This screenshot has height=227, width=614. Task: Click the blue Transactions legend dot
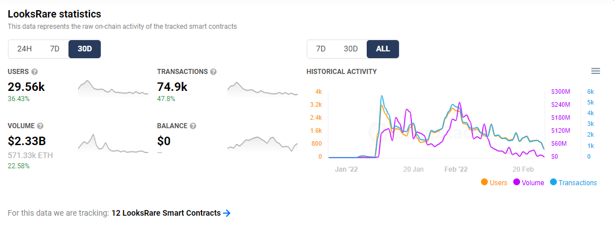click(553, 182)
